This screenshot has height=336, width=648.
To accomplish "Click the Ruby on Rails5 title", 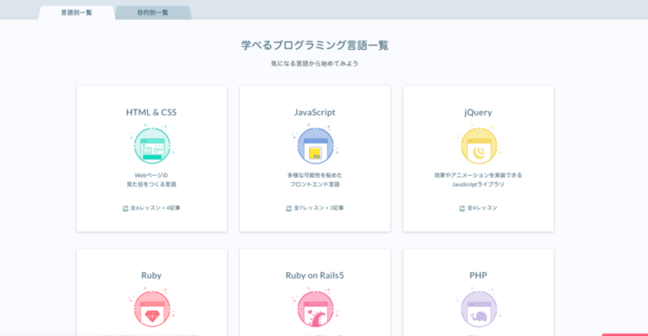I will click(x=315, y=275).
